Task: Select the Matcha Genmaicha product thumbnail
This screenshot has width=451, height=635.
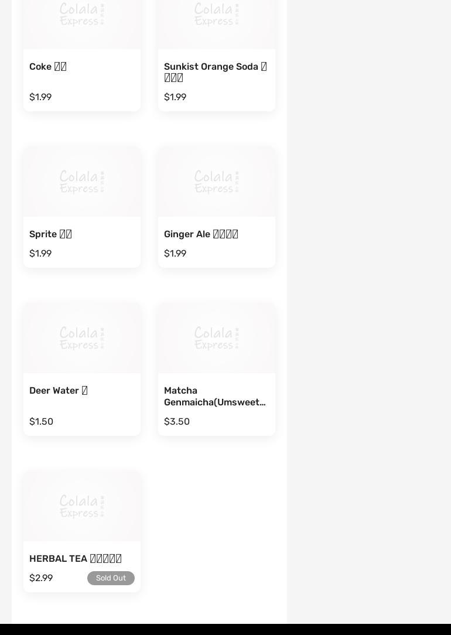Action: [217, 338]
